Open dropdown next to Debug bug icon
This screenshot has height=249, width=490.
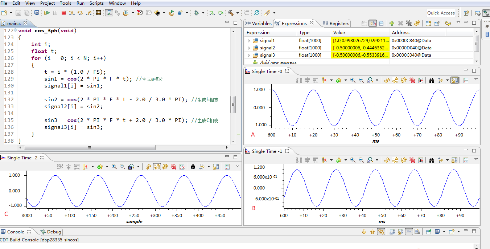tap(203, 13)
